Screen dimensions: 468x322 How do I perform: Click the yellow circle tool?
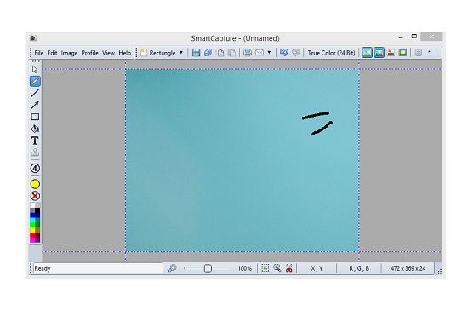point(35,184)
